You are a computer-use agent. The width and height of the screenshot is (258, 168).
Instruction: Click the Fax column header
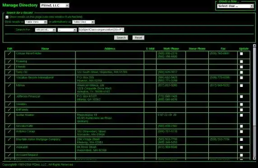coord(223,48)
